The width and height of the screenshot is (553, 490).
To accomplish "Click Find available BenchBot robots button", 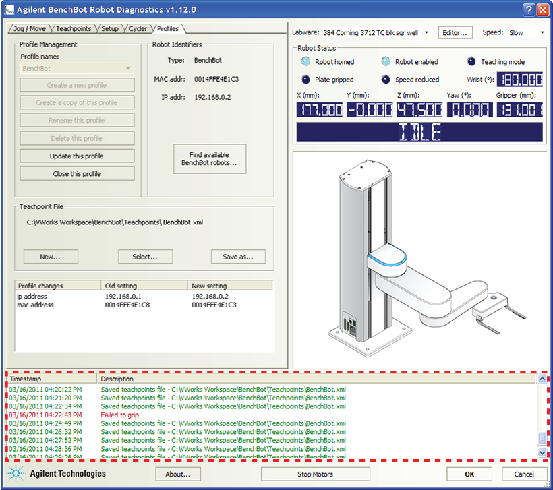I will (x=210, y=159).
